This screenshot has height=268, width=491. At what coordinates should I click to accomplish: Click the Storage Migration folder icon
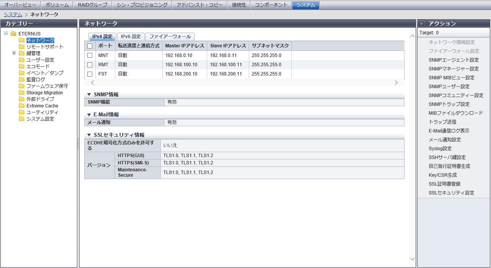point(22,93)
